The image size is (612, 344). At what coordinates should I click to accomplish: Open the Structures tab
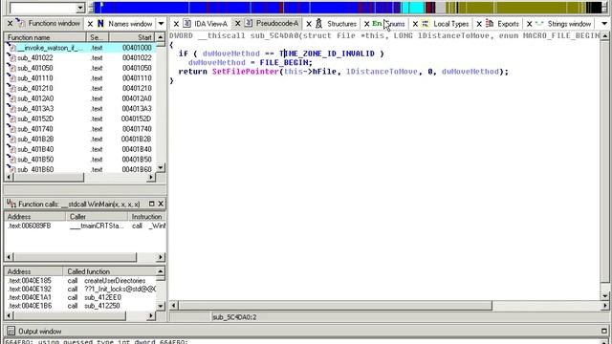341,24
